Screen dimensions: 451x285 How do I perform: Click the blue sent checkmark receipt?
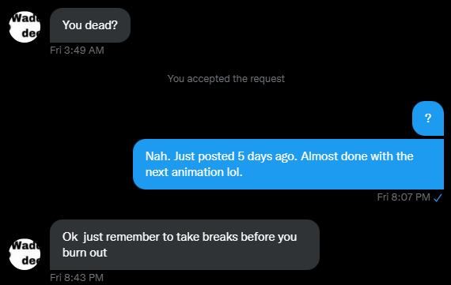click(x=438, y=197)
